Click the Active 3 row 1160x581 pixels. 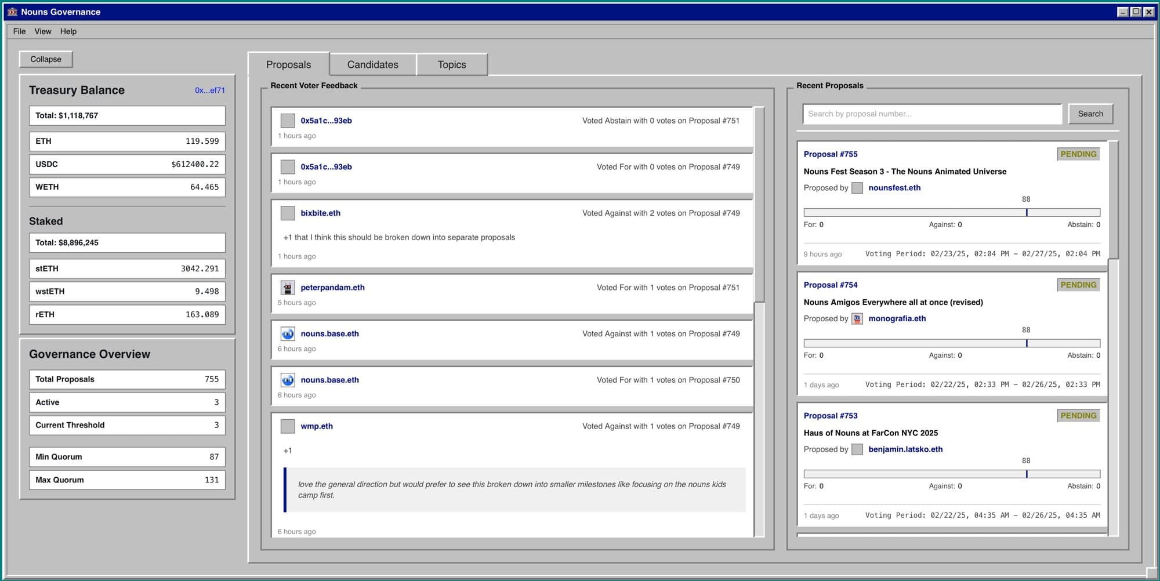(127, 402)
